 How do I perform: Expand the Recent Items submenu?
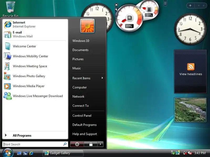(88, 78)
